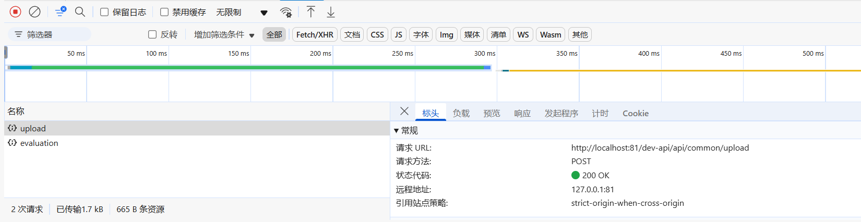
Task: Open the 响应 tab
Action: (x=522, y=113)
